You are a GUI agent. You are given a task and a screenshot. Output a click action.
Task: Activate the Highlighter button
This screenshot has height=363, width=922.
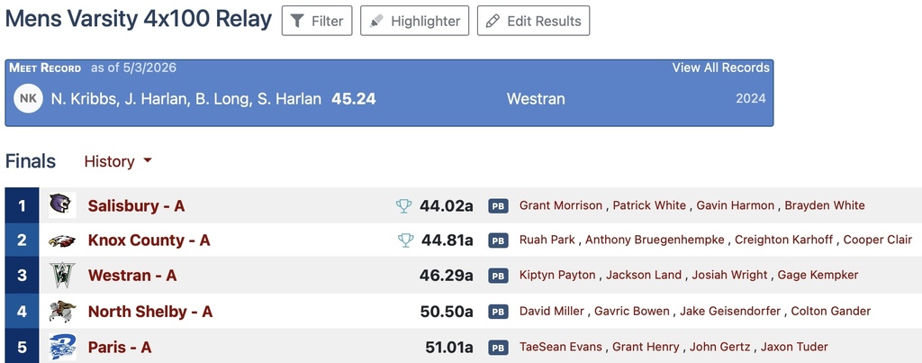point(414,21)
